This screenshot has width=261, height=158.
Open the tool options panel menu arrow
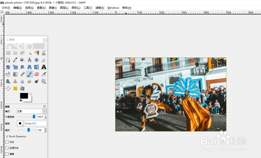44,106
